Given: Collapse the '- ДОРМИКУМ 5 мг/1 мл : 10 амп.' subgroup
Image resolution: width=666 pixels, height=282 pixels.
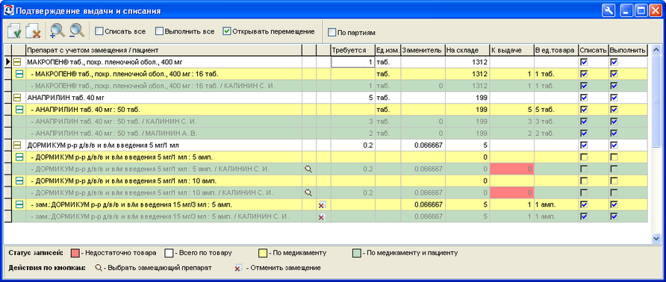Looking at the screenshot, I should [x=19, y=181].
